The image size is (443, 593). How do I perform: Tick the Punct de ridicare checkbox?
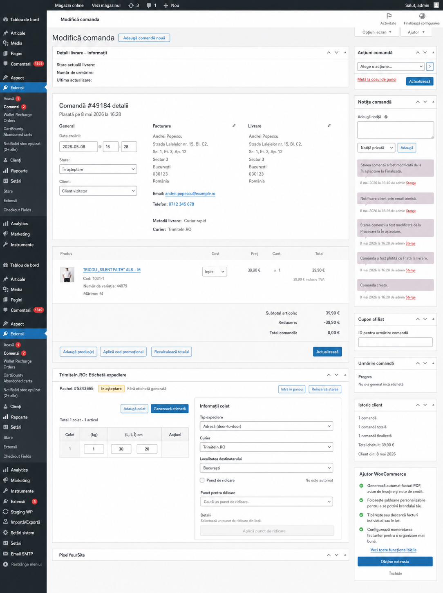(202, 480)
